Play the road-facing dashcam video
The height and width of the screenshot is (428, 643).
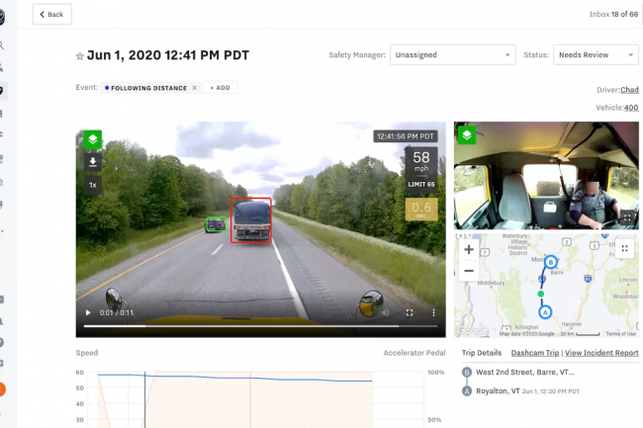[x=88, y=313]
